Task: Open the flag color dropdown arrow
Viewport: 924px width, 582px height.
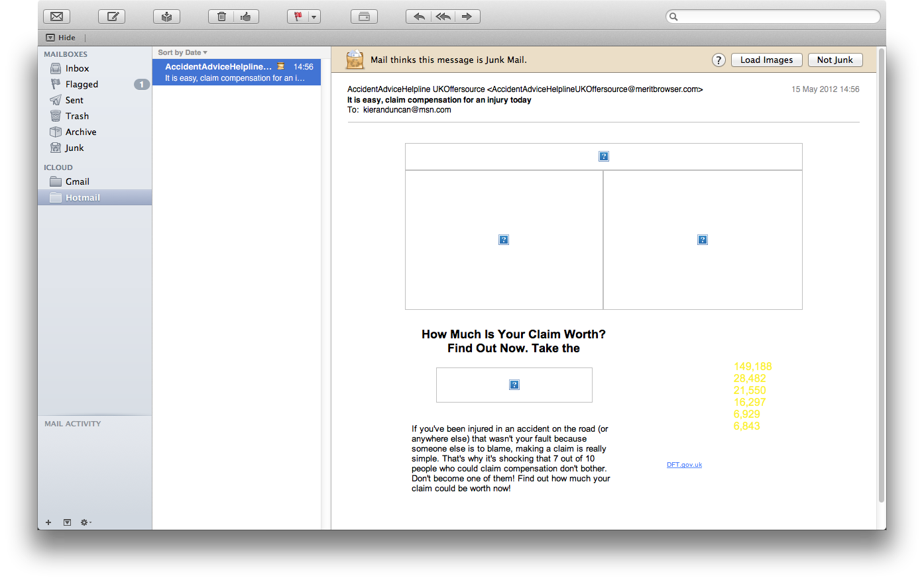Action: coord(314,17)
